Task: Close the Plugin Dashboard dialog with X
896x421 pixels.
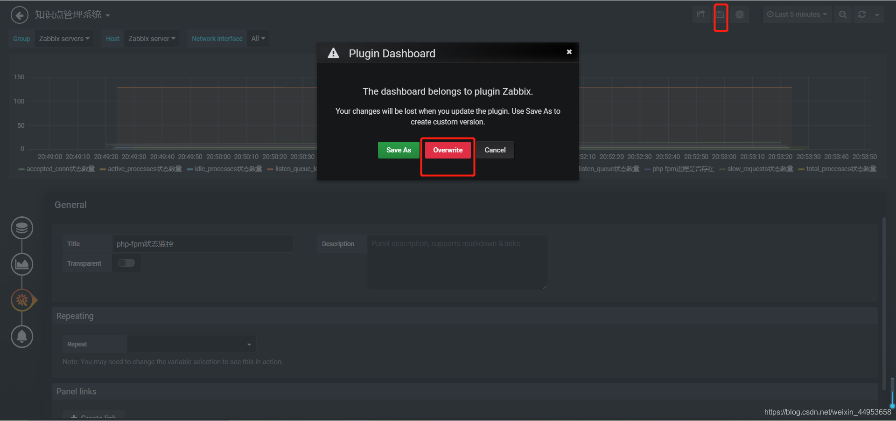Action: tap(569, 52)
